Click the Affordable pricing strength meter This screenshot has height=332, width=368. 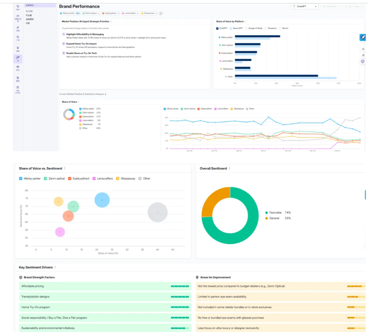180,286
